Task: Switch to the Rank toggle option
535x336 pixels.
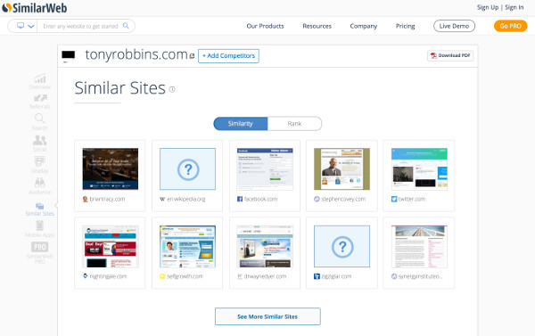Action: [x=294, y=124]
